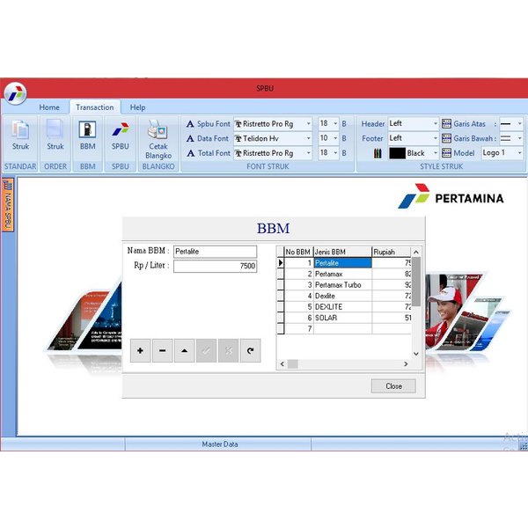Open the Footer alignment dropdown
Screen dimensions: 528x528
[x=435, y=138]
